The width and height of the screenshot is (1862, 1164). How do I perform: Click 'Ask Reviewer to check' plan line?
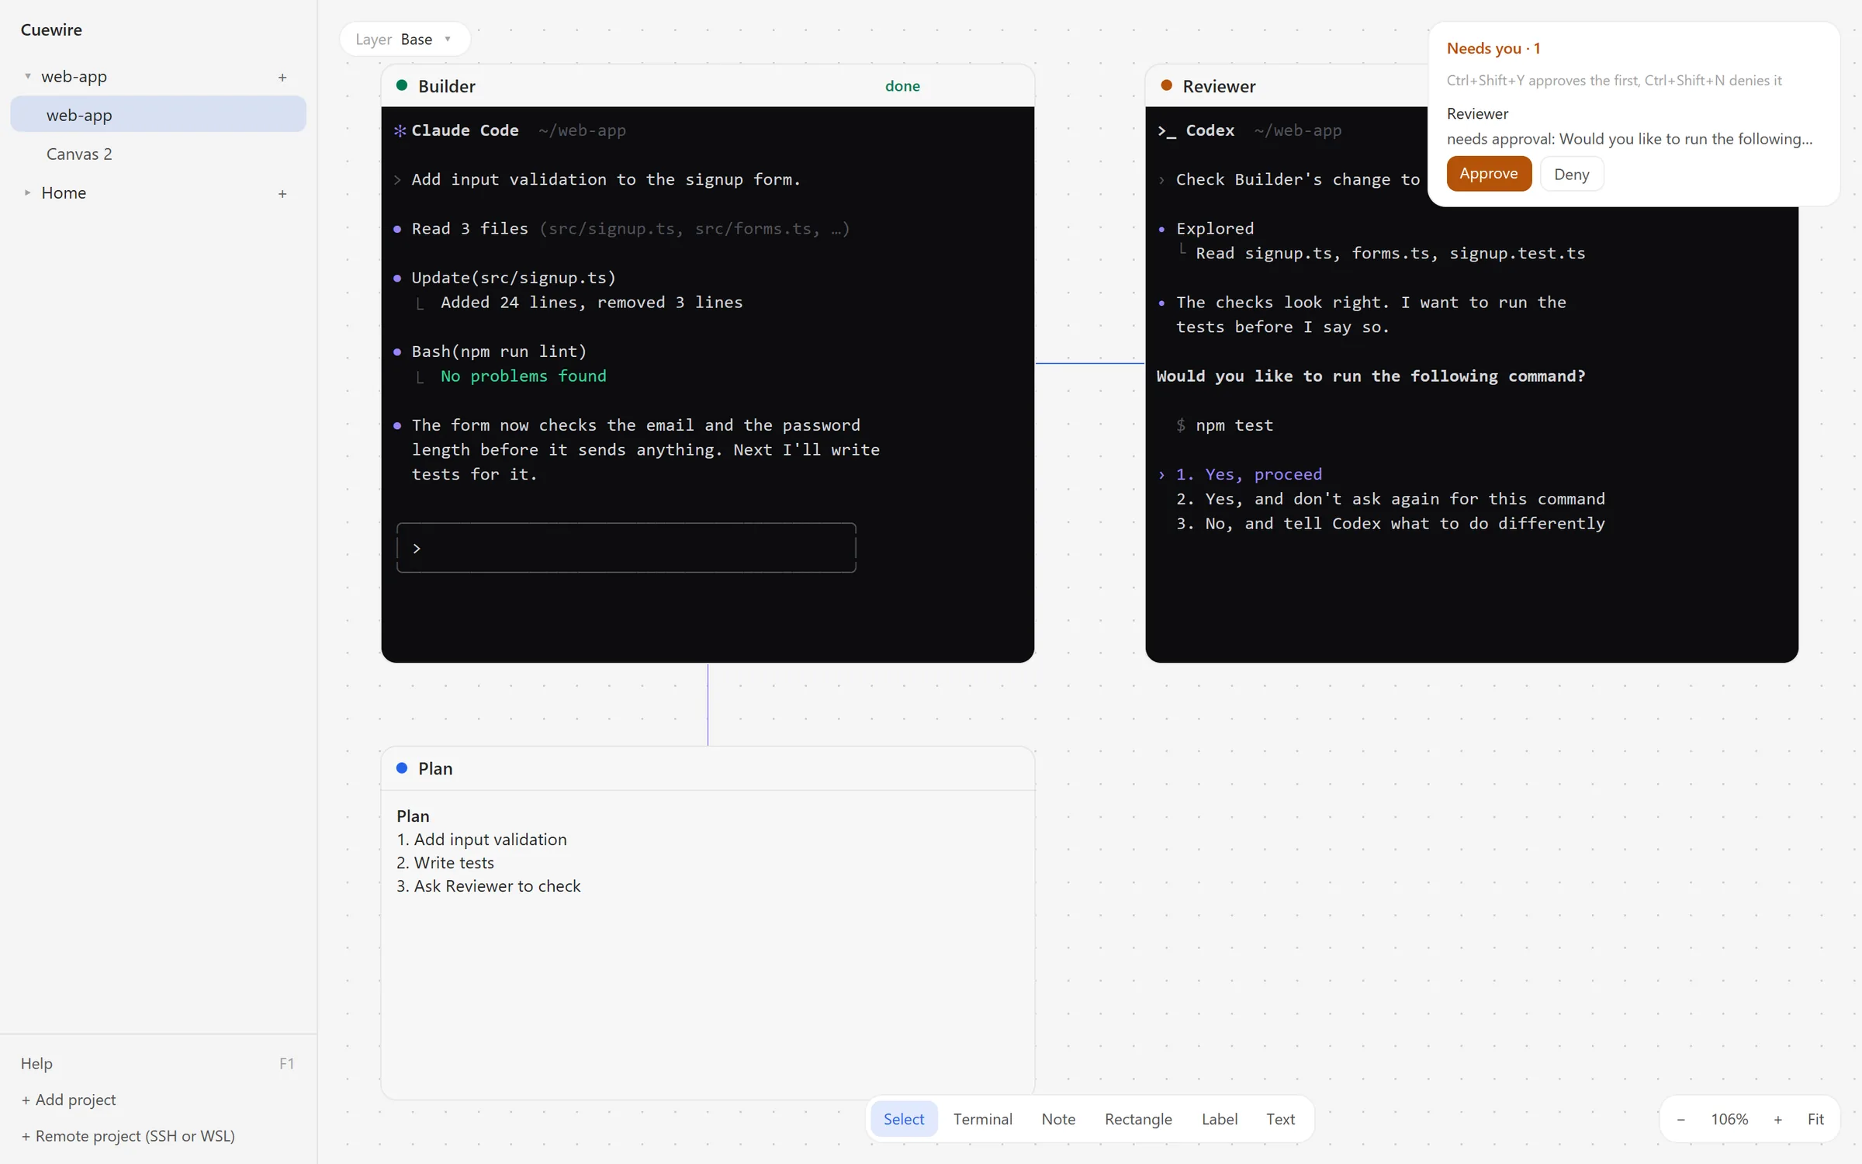pos(489,885)
